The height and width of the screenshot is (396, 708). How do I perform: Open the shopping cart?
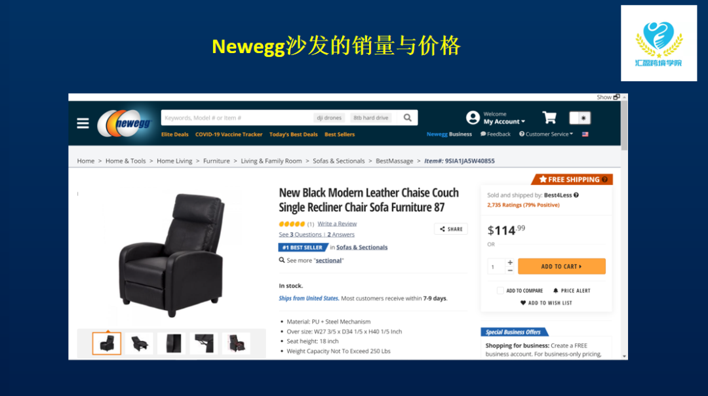pos(549,118)
